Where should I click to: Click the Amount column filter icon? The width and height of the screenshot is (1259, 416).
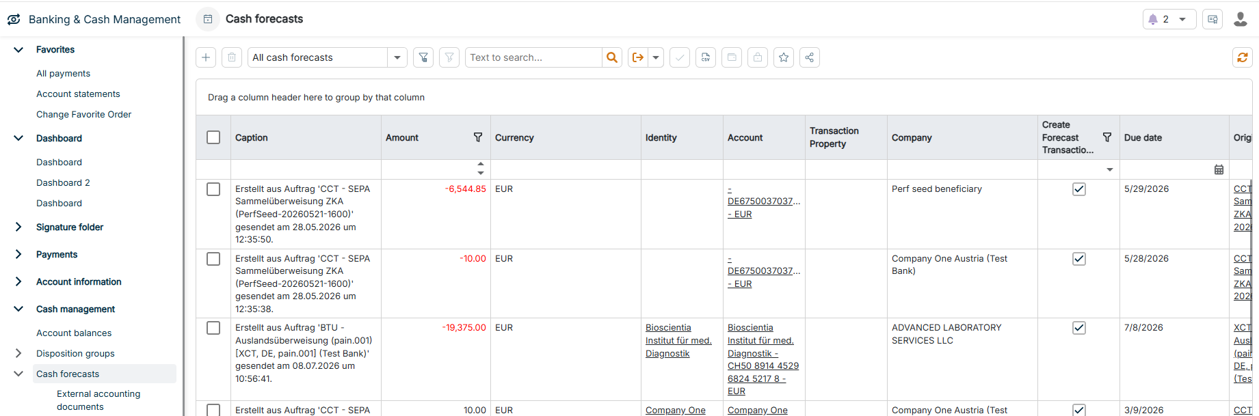pyautogui.click(x=478, y=137)
